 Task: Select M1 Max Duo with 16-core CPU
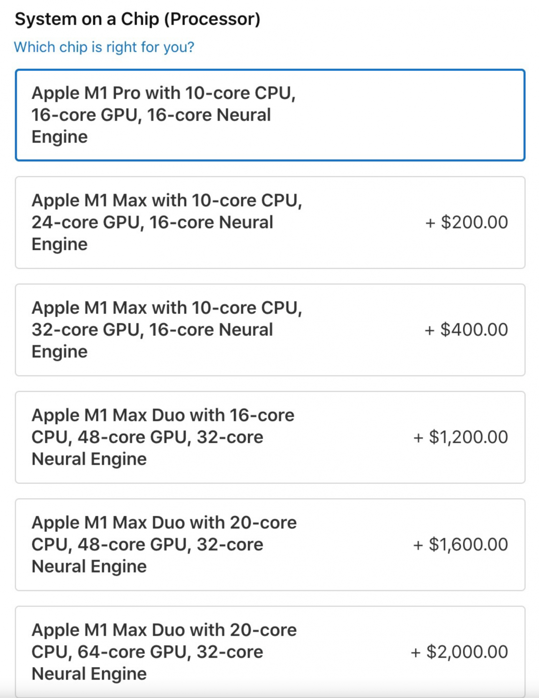tap(270, 437)
